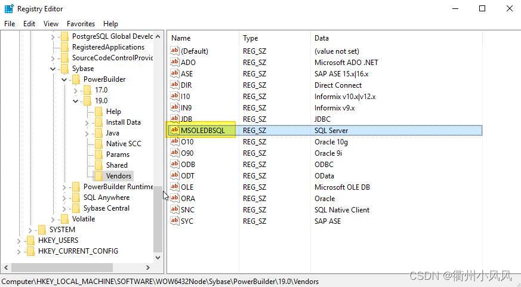Expand the Volatile node
The height and width of the screenshot is (287, 521).
tap(53, 219)
